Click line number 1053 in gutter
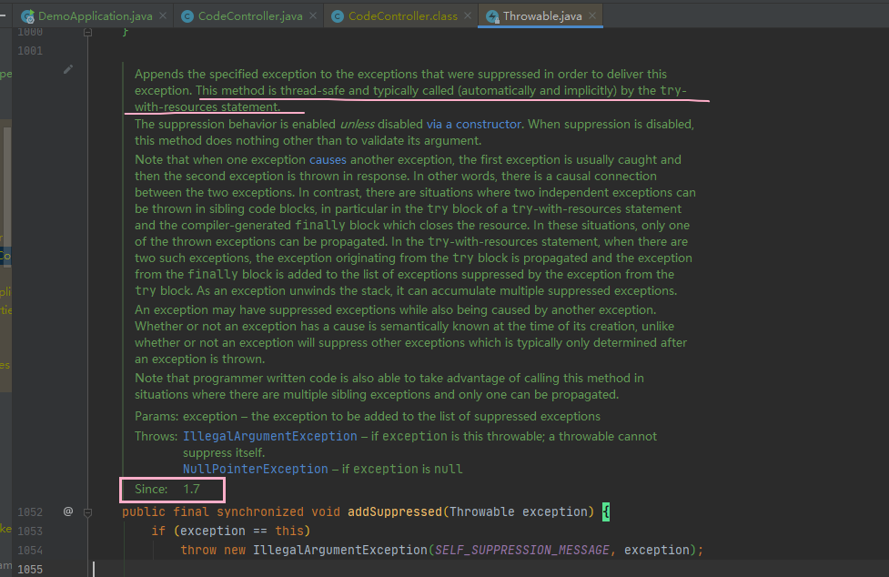The image size is (889, 577). (x=30, y=531)
